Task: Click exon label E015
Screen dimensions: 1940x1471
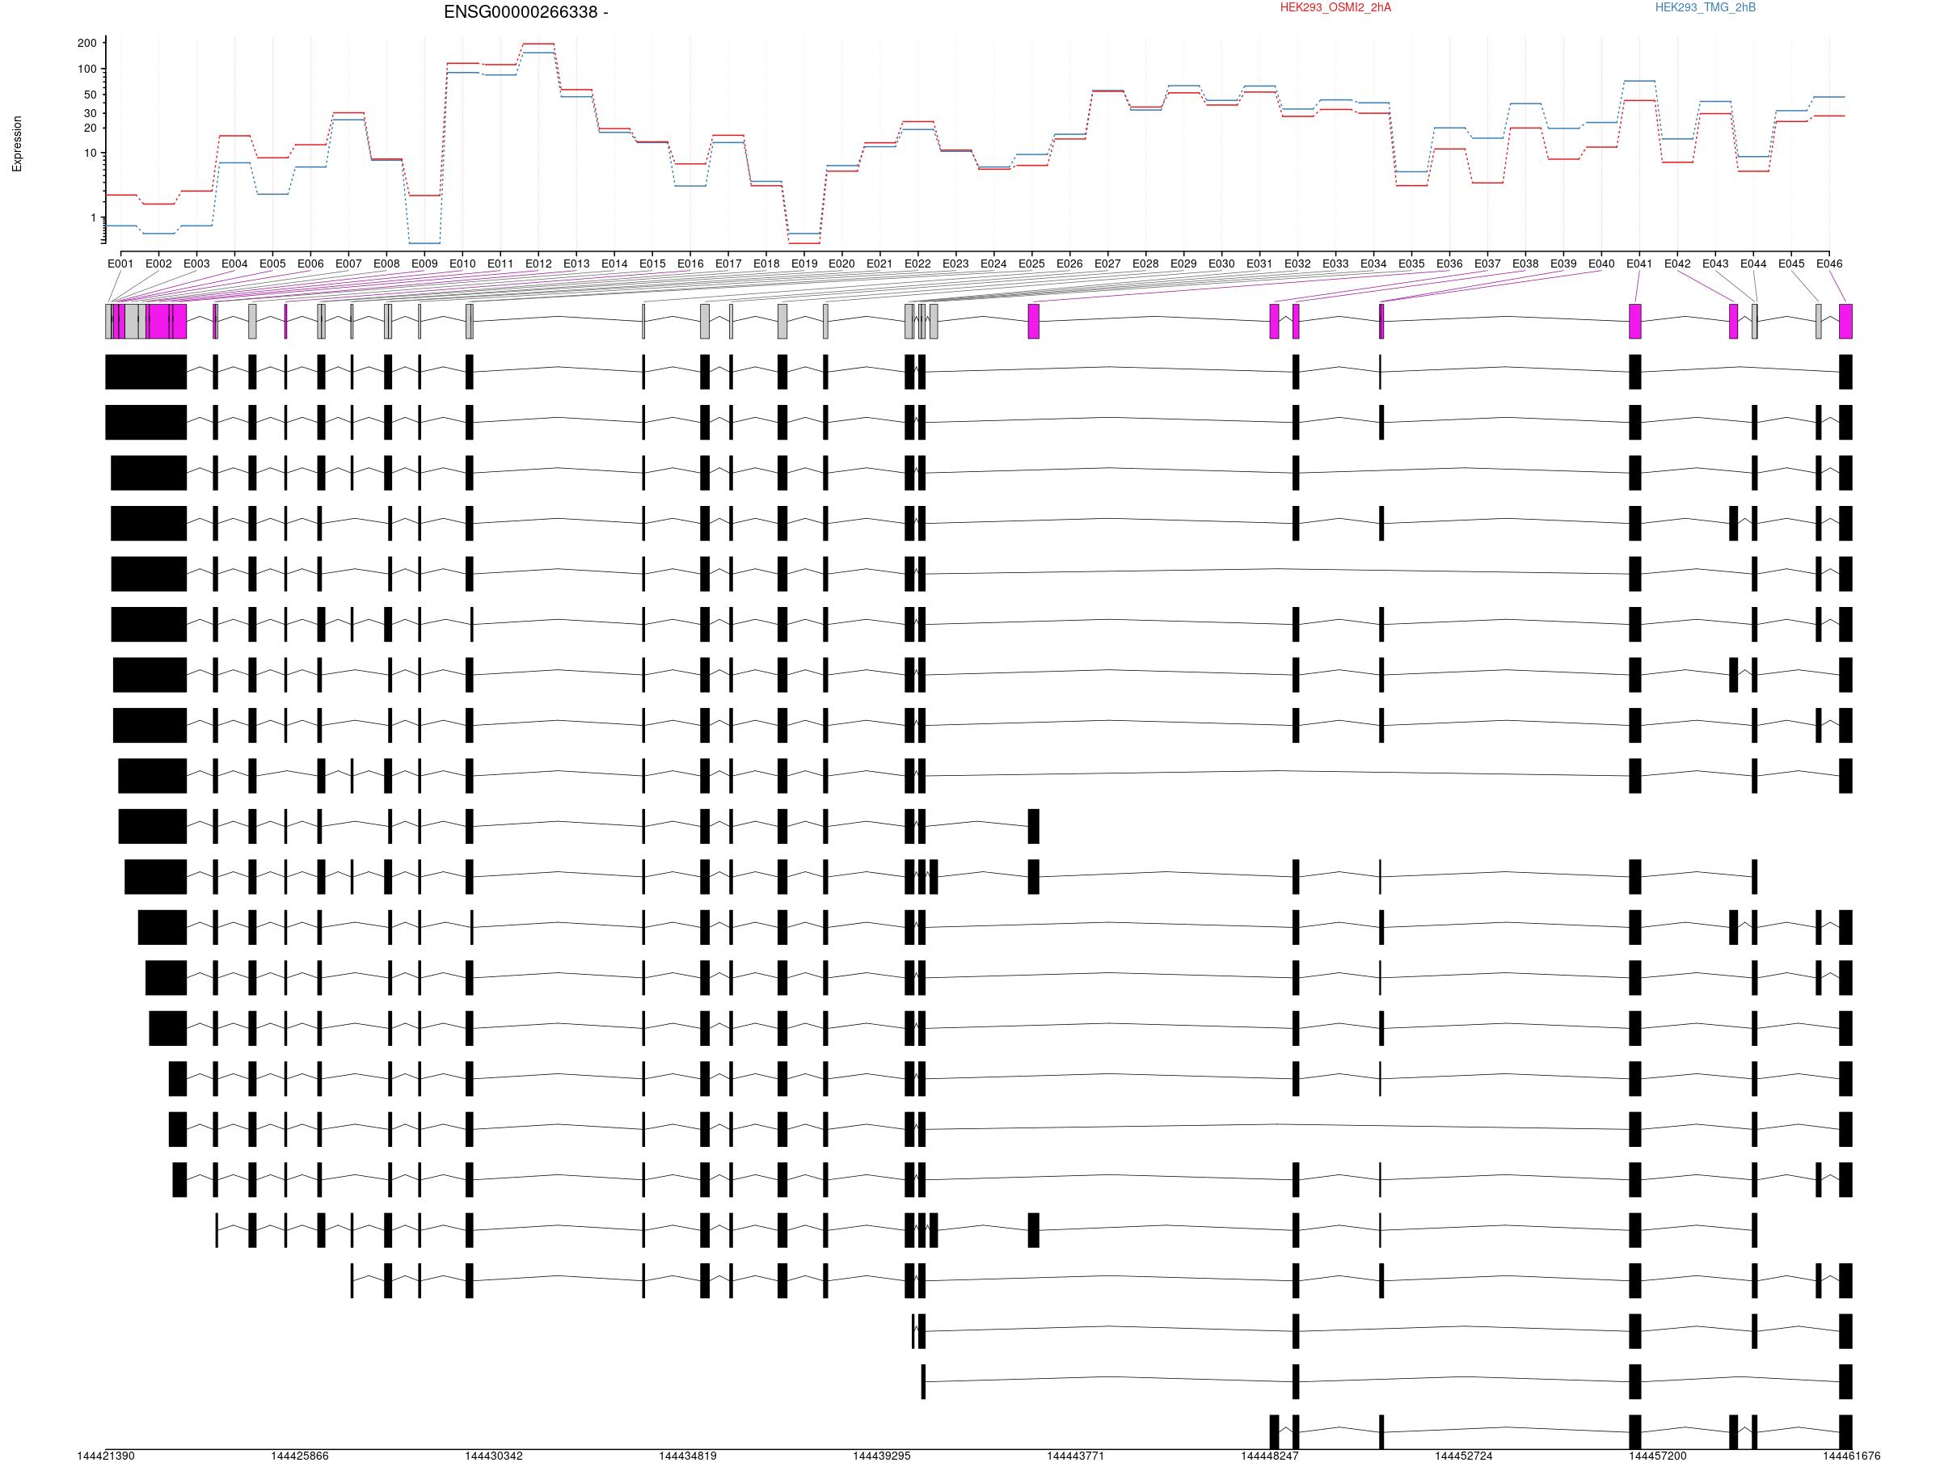Action: pos(652,263)
